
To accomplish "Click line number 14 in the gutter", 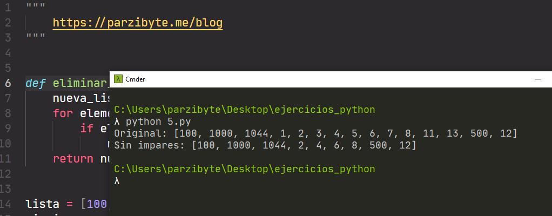I will (5, 205).
